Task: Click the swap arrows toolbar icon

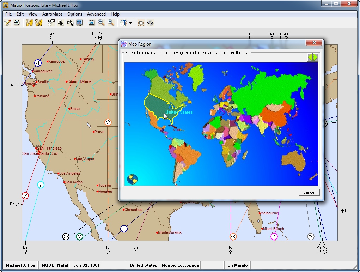Action: [x=151, y=23]
